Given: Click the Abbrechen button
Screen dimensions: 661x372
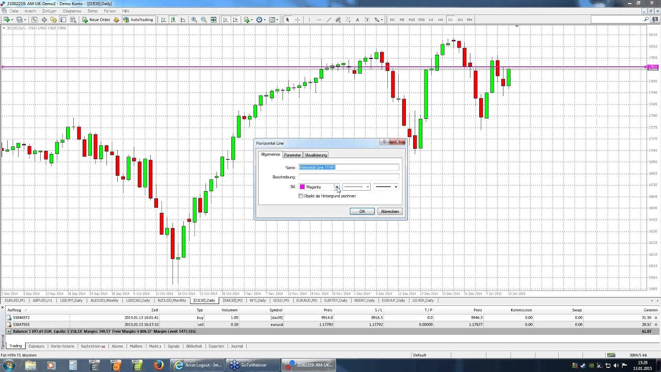Looking at the screenshot, I should (x=390, y=211).
